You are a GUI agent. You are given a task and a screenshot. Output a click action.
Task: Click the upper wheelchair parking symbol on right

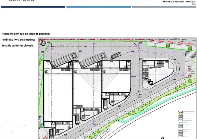189,69
